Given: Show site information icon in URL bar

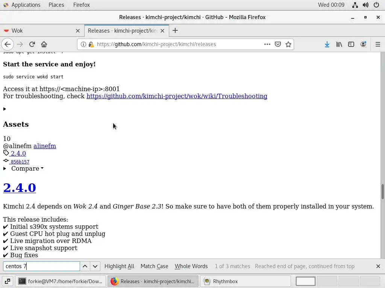Looking at the screenshot, I should click(x=83, y=44).
